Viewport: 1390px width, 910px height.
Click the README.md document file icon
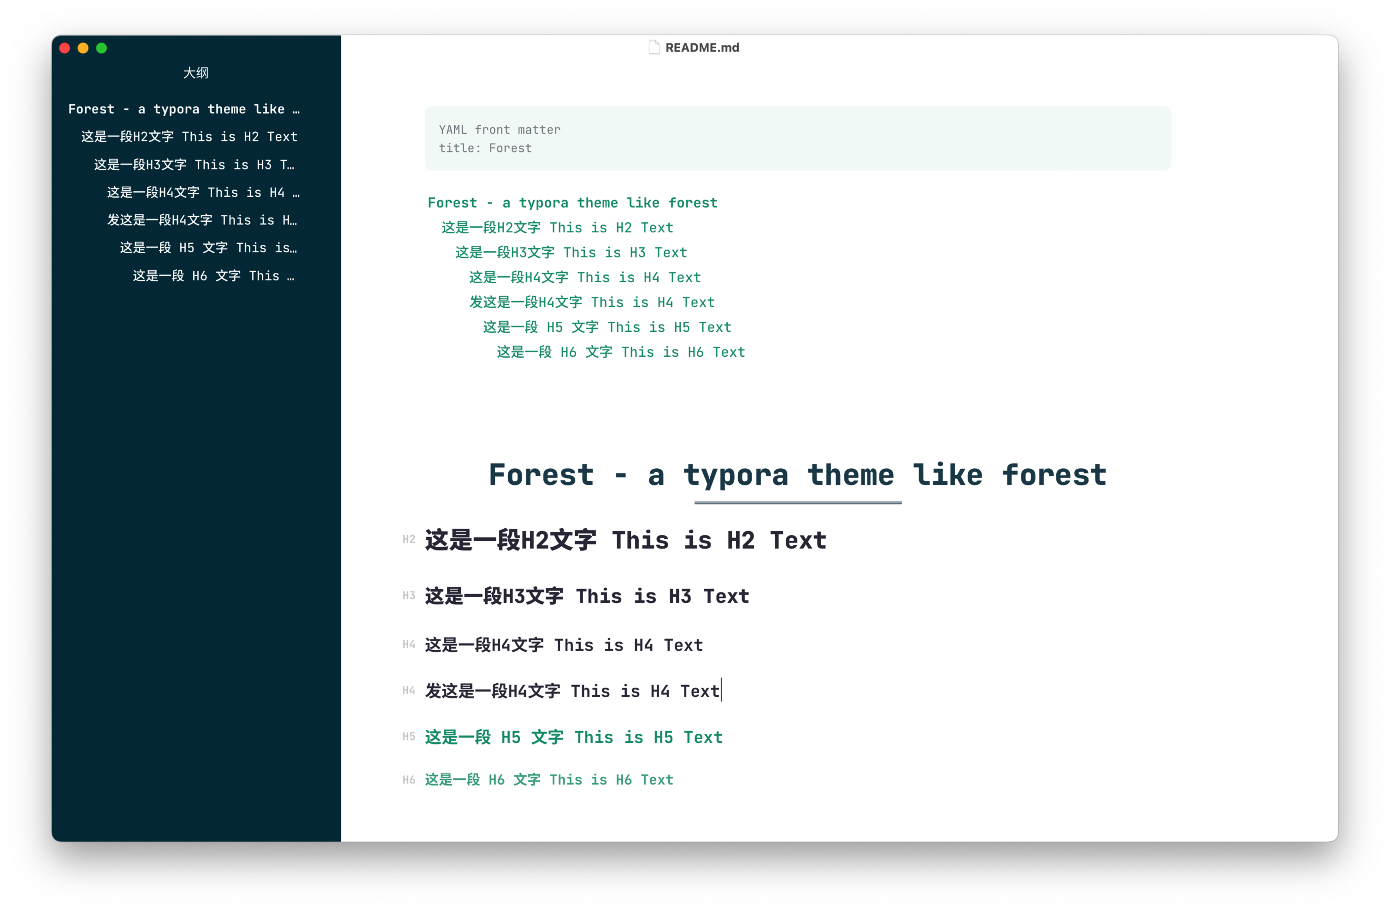pos(654,47)
